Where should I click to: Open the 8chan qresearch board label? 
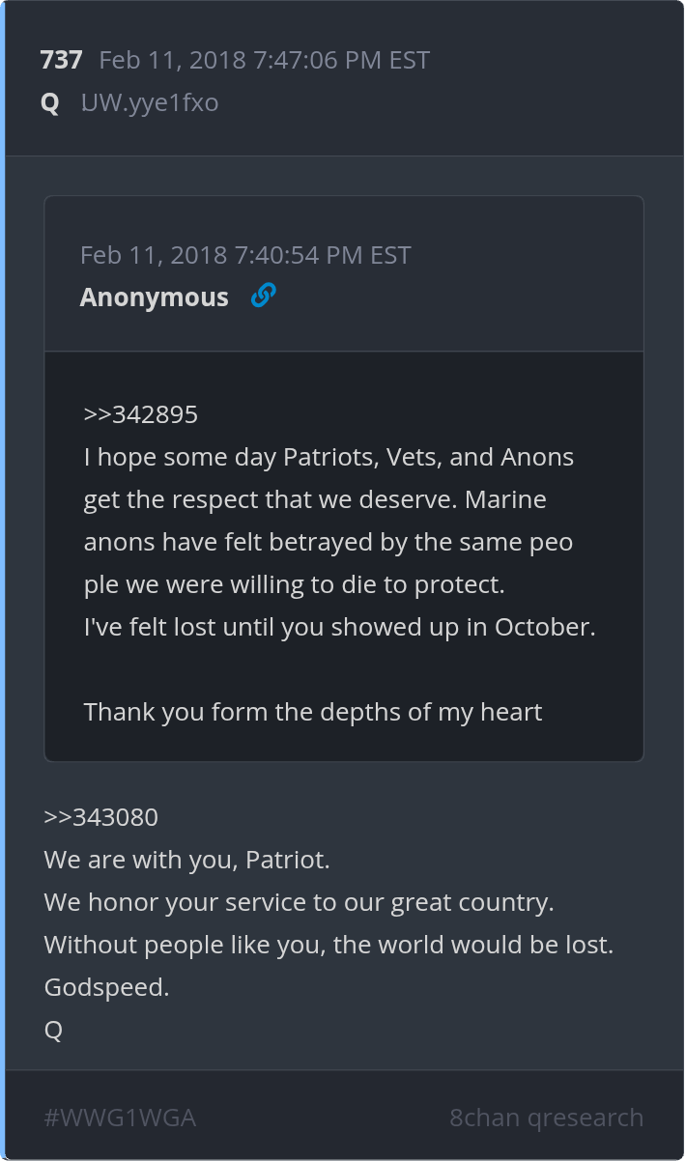(546, 1118)
